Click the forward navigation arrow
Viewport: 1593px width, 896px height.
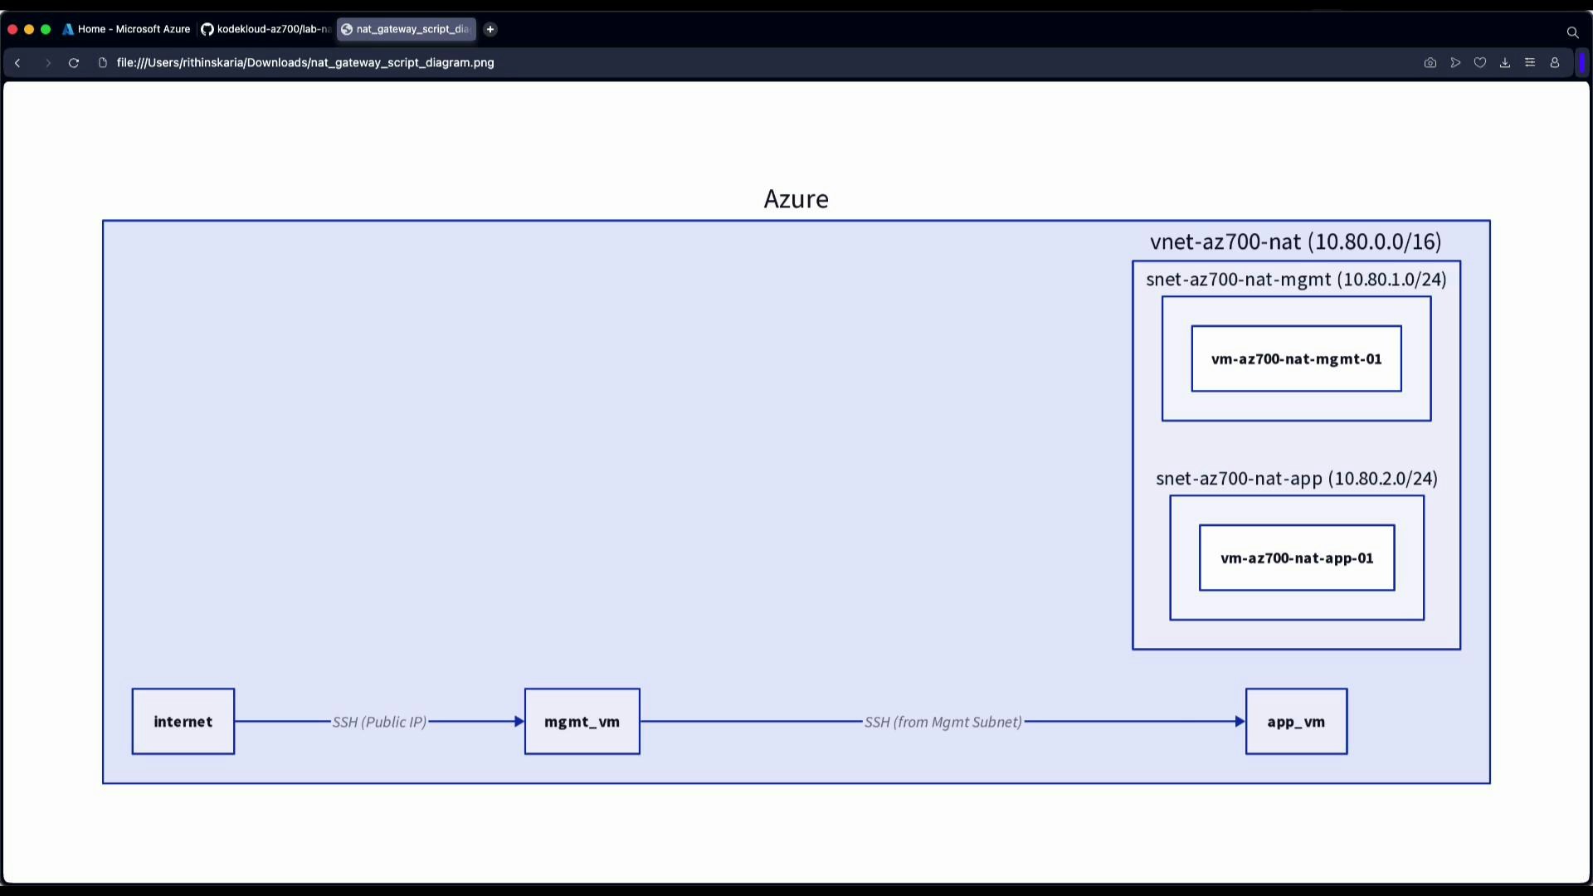(48, 62)
